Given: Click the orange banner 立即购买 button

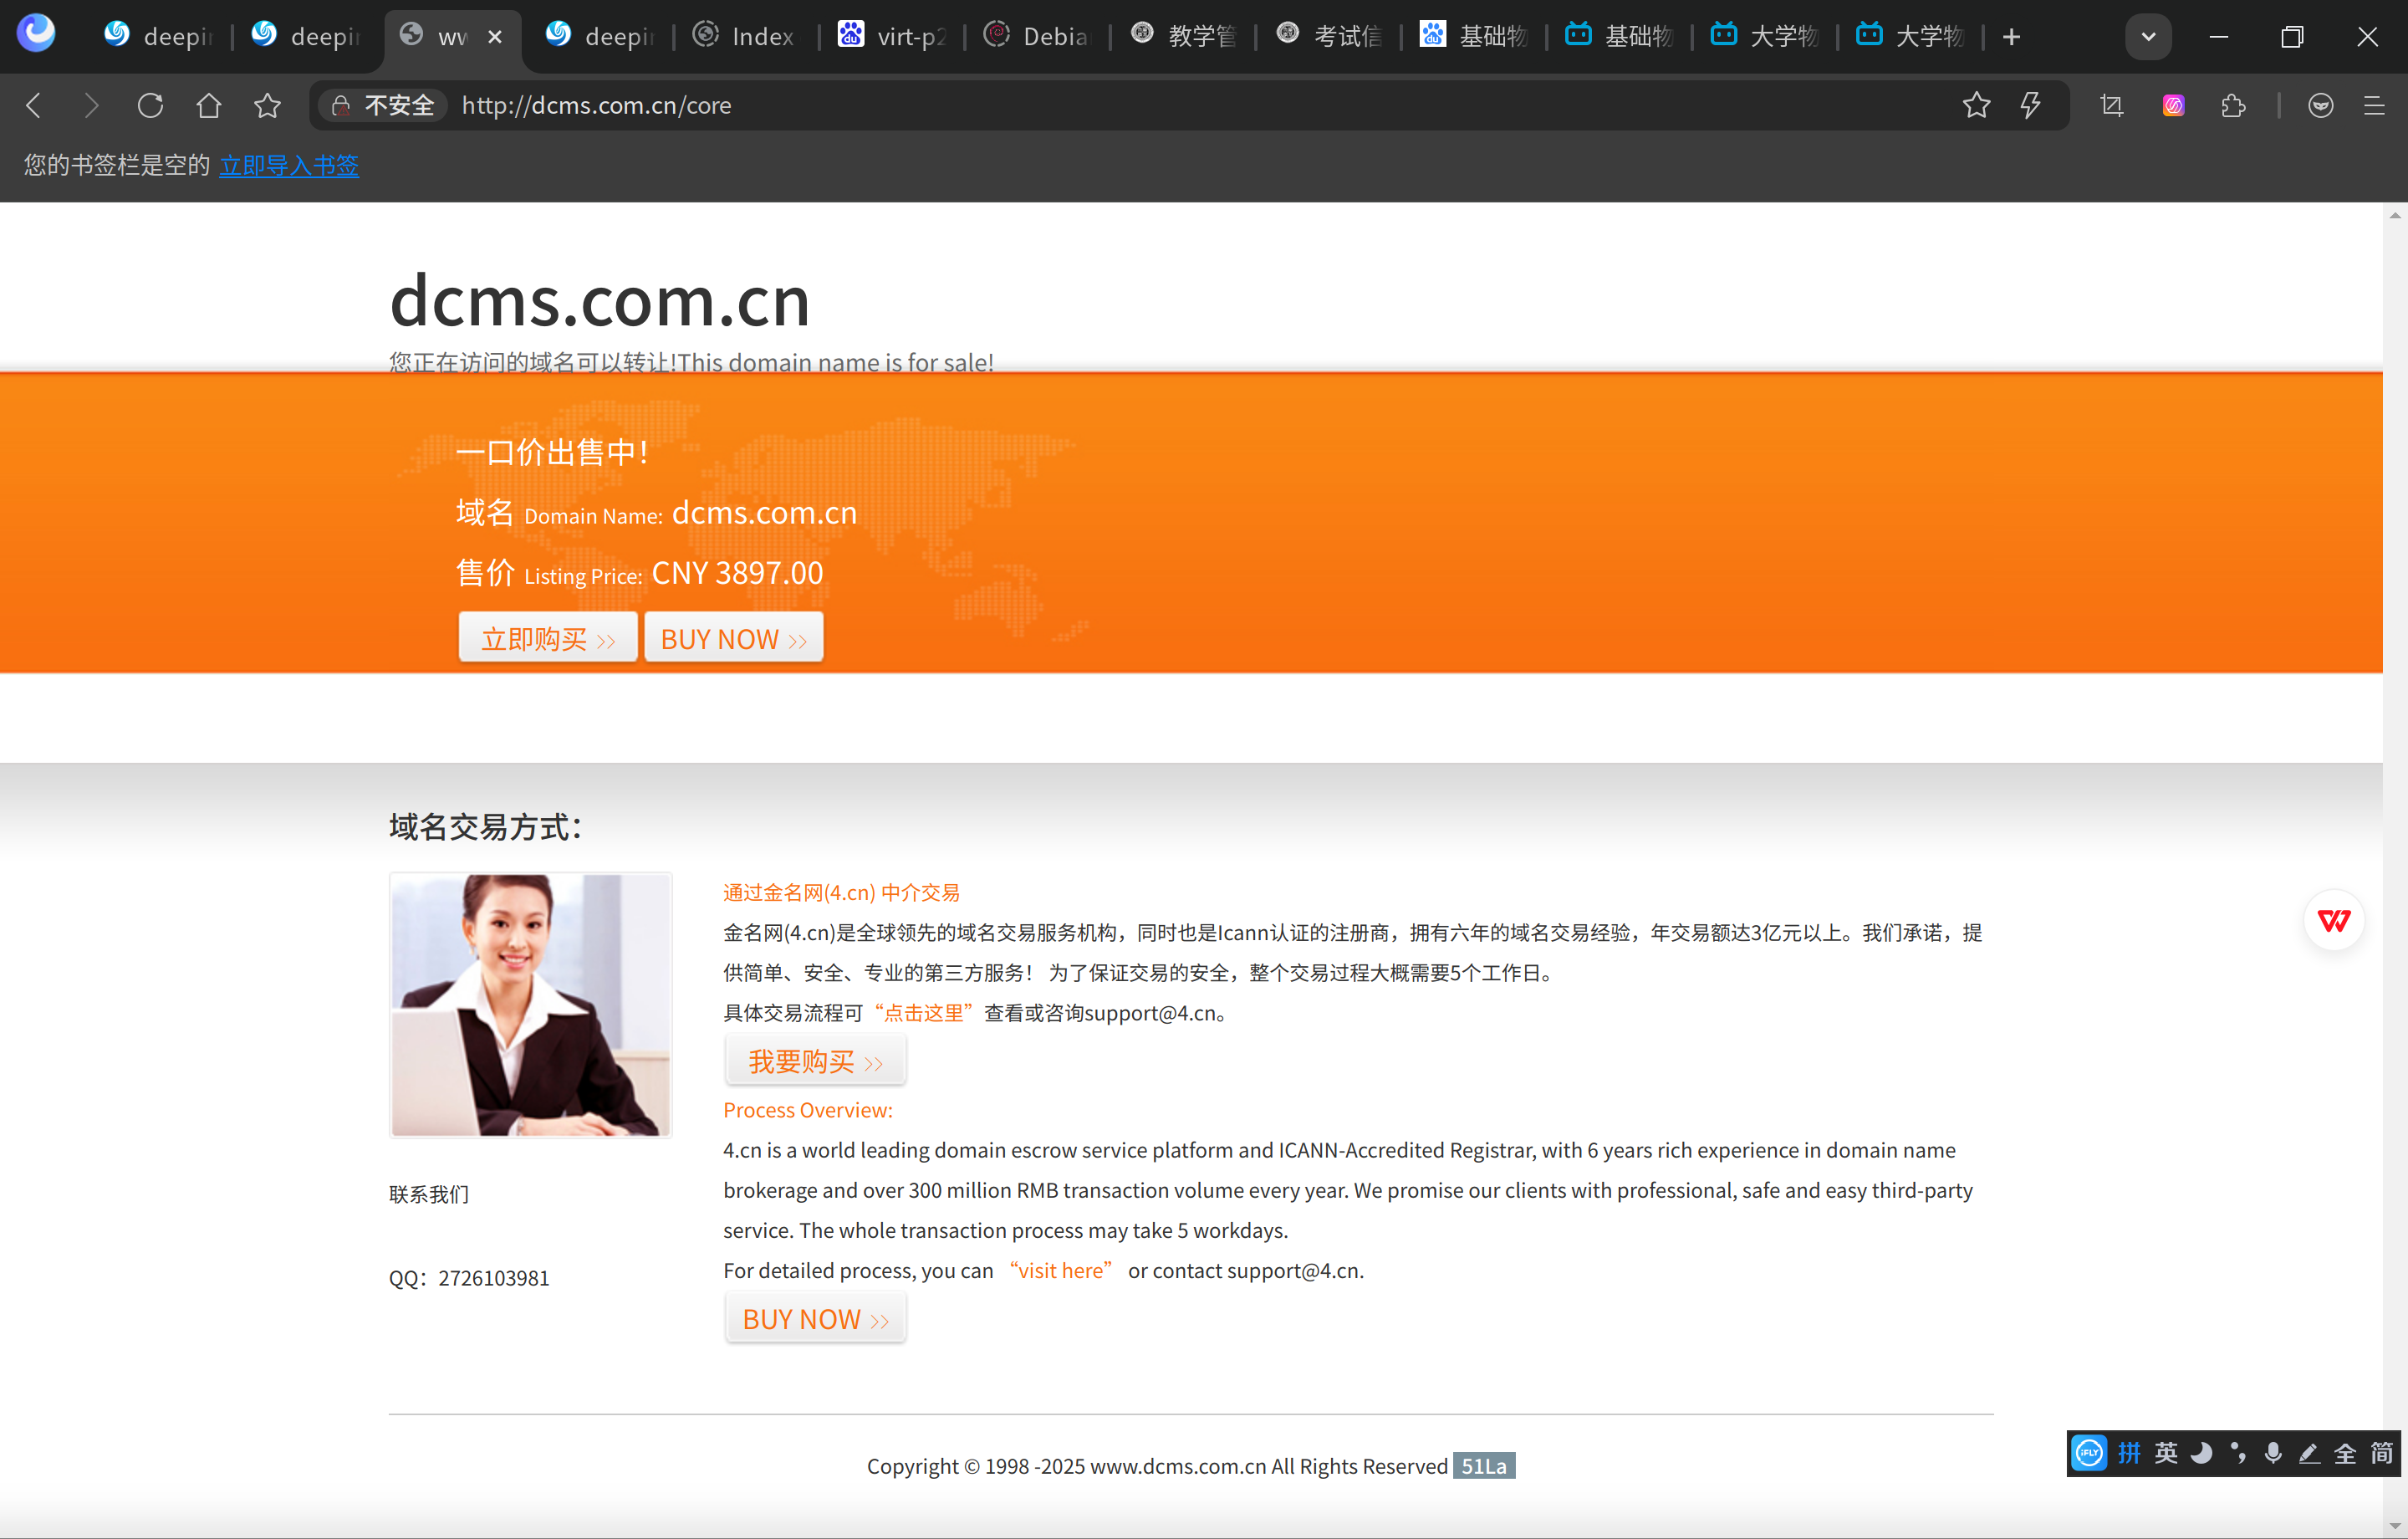Looking at the screenshot, I should tap(548, 637).
